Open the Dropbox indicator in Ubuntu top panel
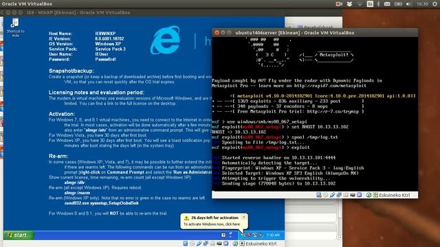This screenshot has width=440, height=247. tap(349, 4)
